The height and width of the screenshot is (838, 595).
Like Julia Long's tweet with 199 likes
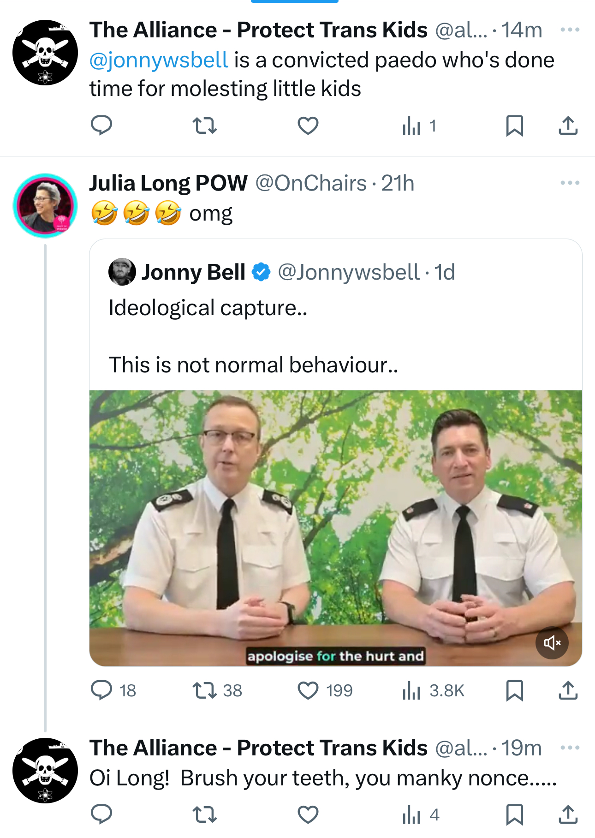point(308,690)
